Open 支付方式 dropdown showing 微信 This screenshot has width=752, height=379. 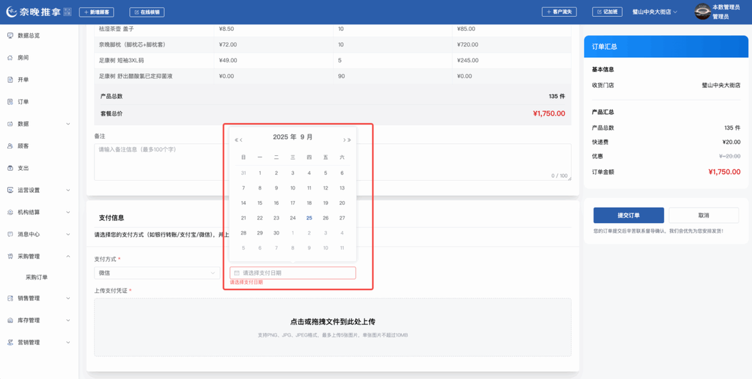[x=156, y=273]
